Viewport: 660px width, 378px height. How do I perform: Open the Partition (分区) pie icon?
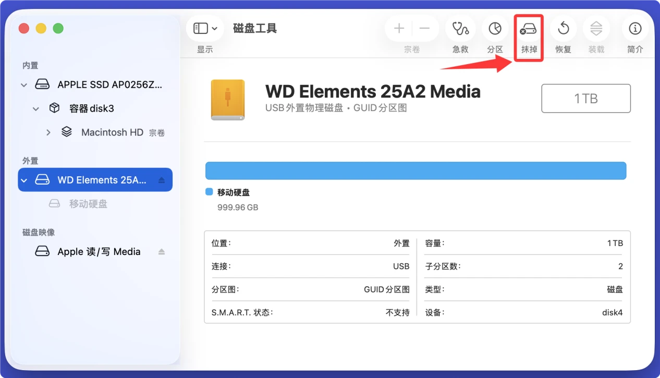495,28
